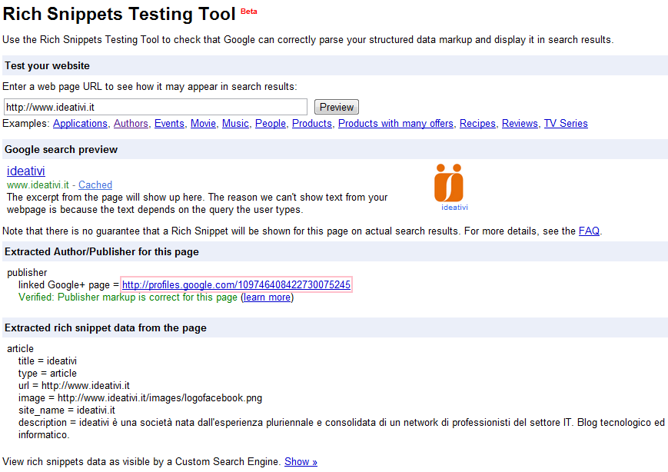Click the Rich Snippets Testing Tool heading
668x472 pixels.
point(119,14)
